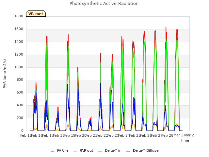
Task: Click the Mar 2 x-axis label
Action: tap(189, 135)
